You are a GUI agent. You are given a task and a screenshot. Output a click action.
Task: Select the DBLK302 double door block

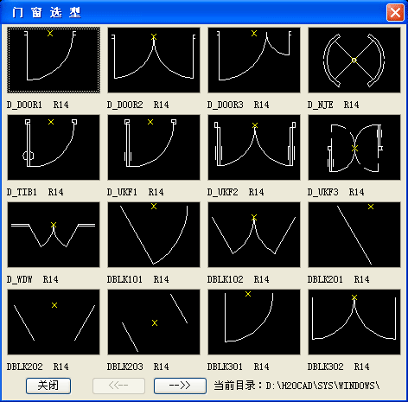pyautogui.click(x=354, y=322)
